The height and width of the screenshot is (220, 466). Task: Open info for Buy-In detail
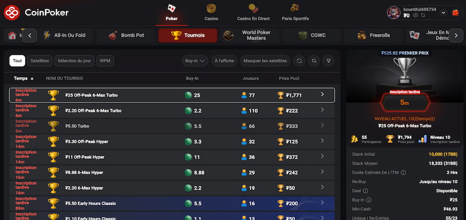(x=369, y=199)
